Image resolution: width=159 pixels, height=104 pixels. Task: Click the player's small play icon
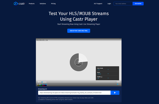coord(38,84)
